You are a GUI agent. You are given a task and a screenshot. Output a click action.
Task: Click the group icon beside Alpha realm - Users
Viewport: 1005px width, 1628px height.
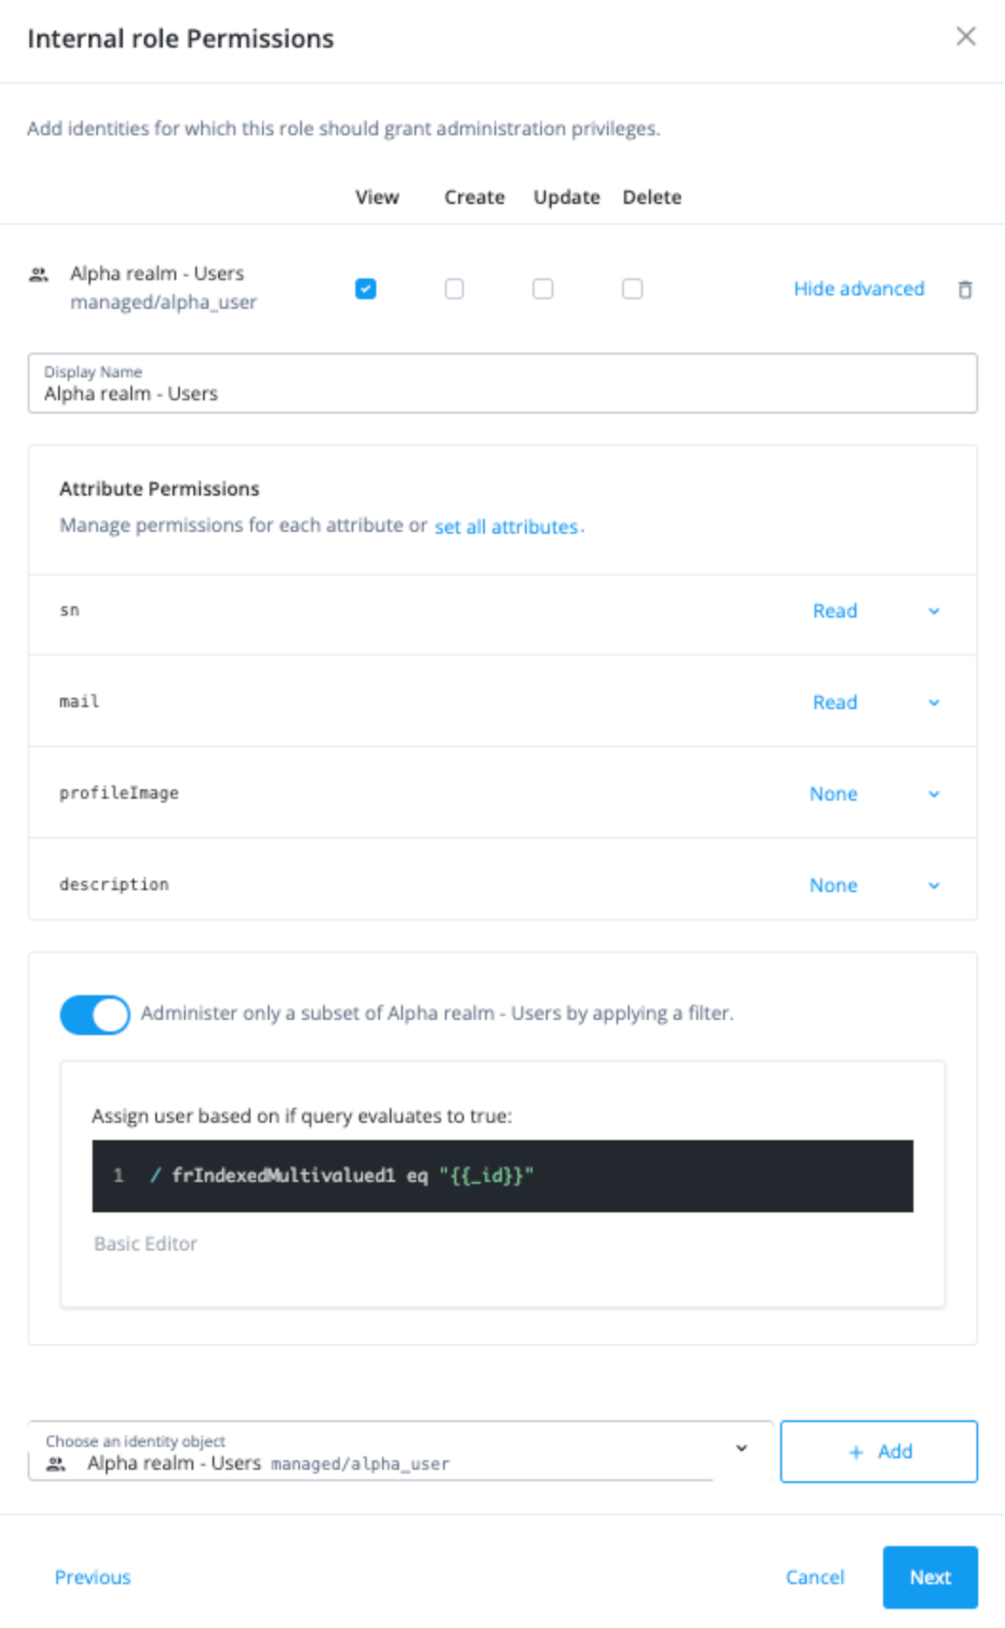38,275
